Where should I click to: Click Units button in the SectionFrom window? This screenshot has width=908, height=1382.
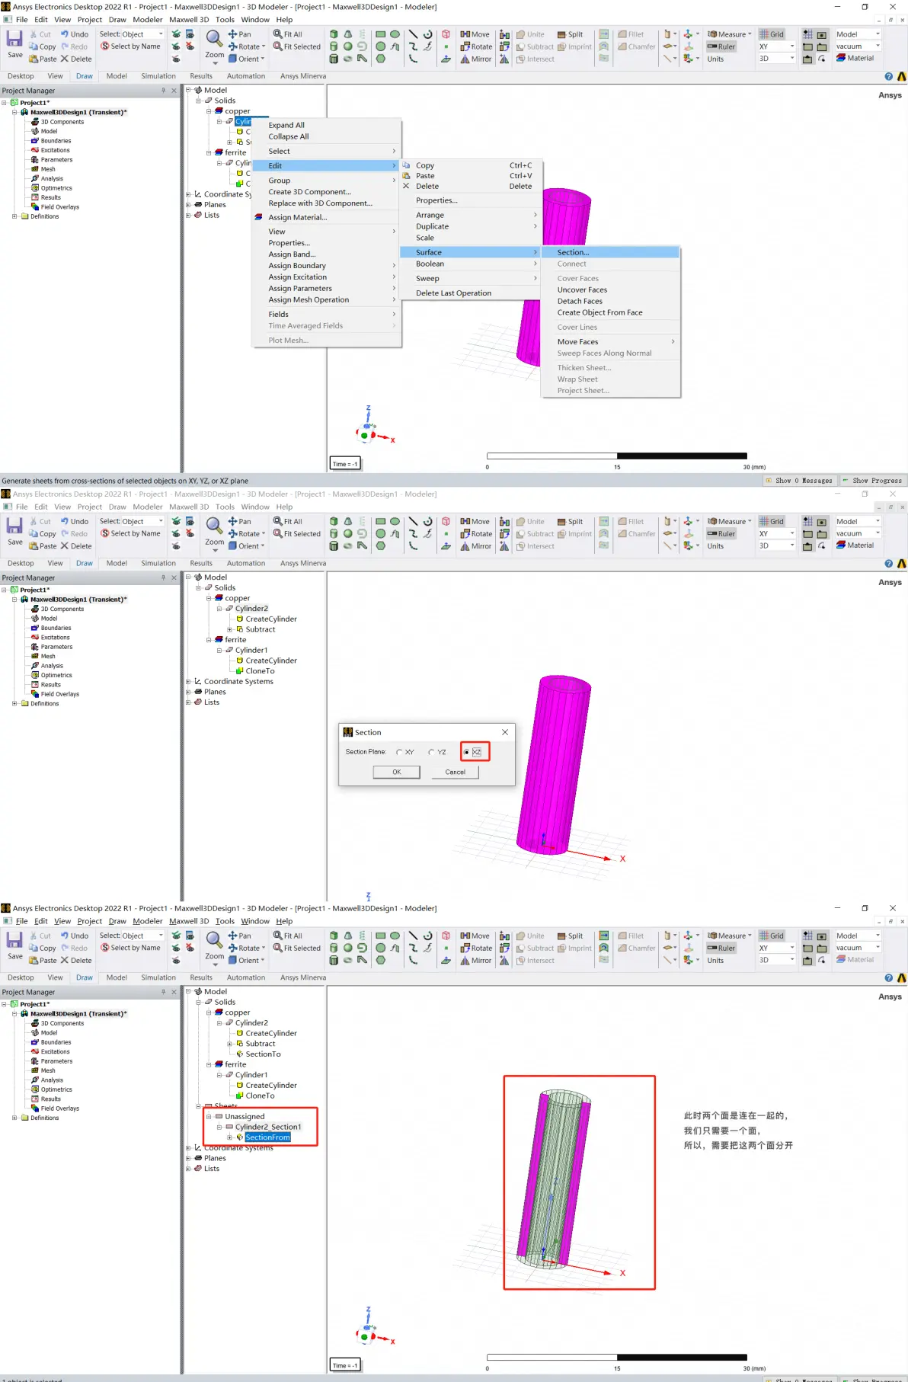pyautogui.click(x=715, y=961)
